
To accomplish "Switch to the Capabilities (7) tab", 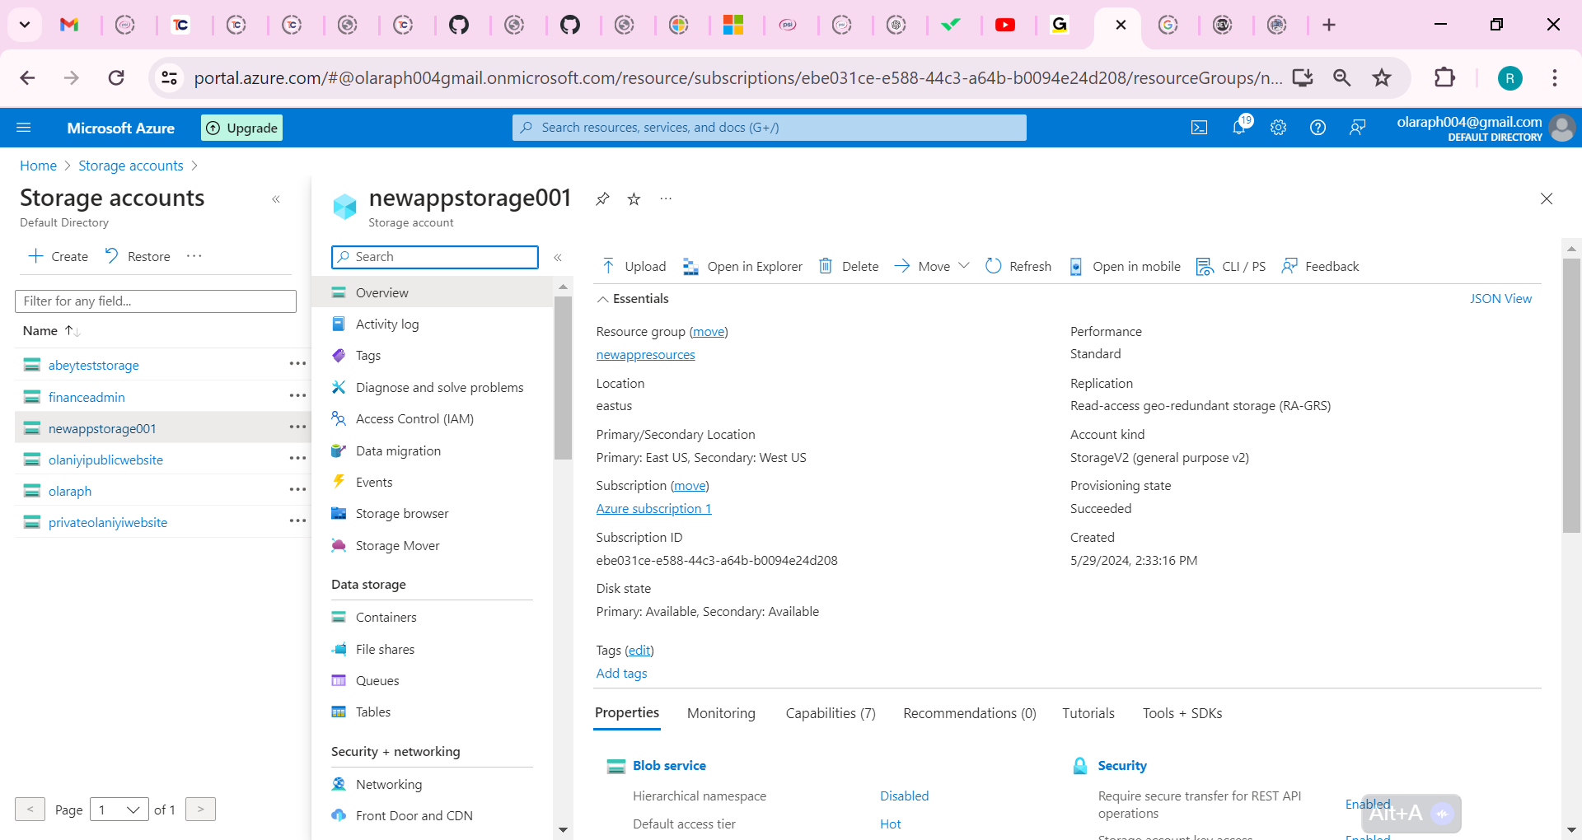I will (x=831, y=713).
